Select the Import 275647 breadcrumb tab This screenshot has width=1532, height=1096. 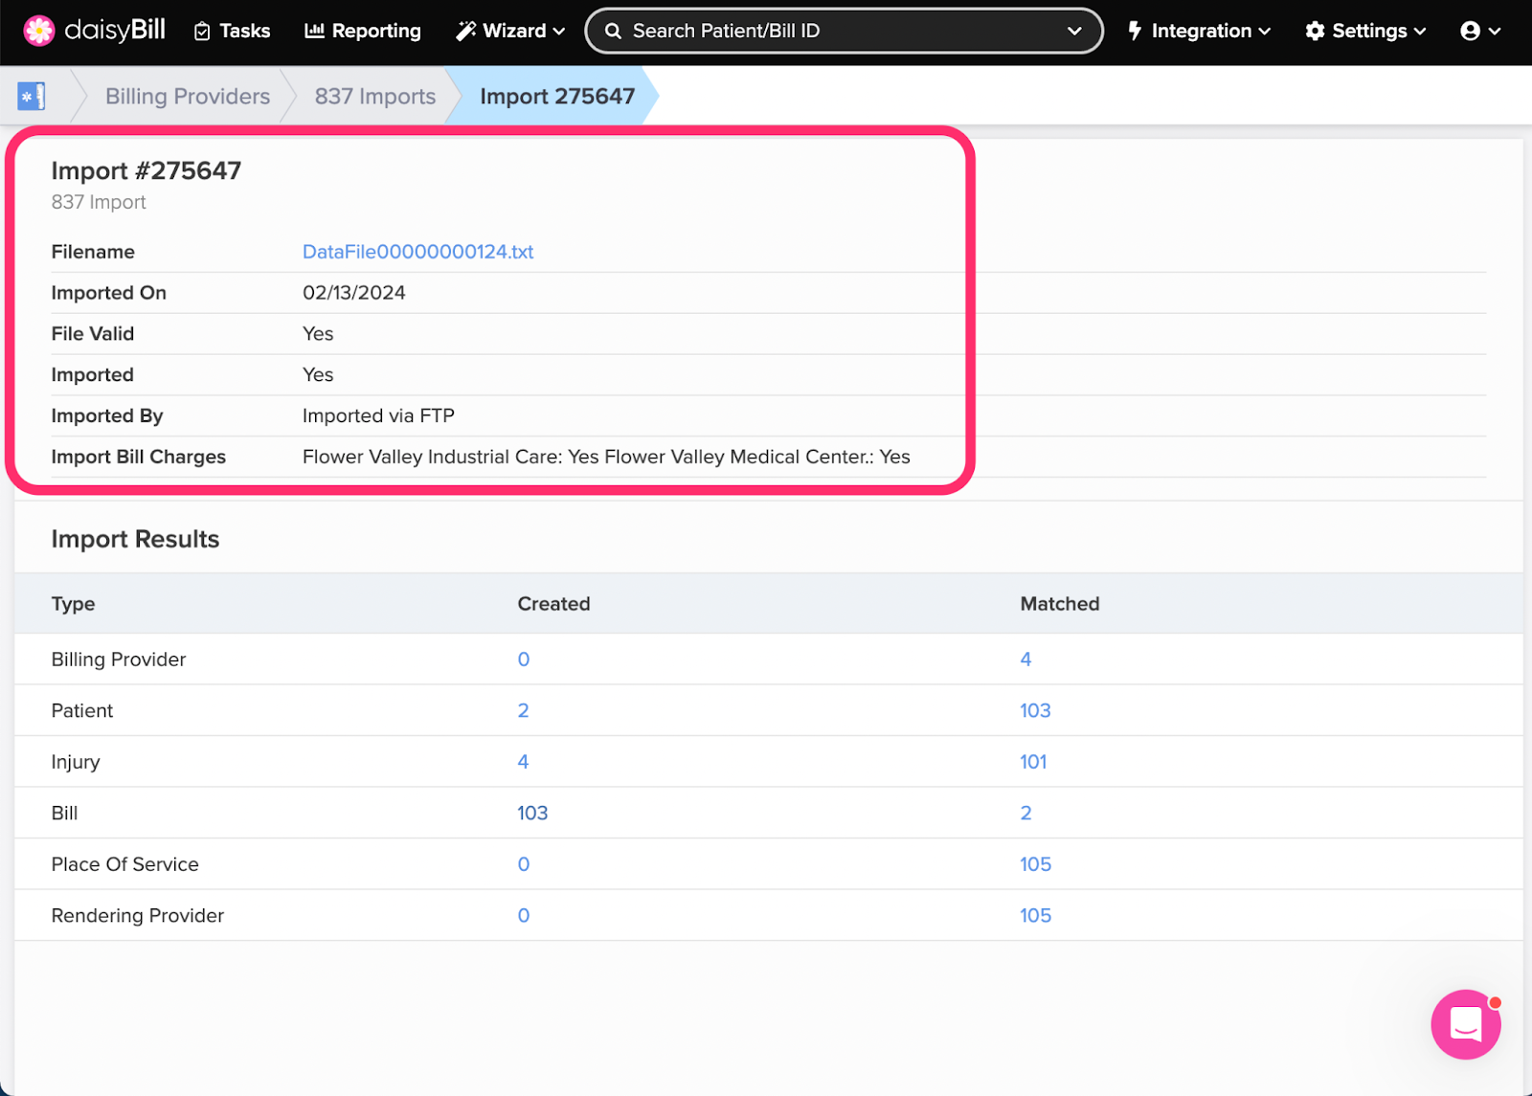click(x=557, y=96)
